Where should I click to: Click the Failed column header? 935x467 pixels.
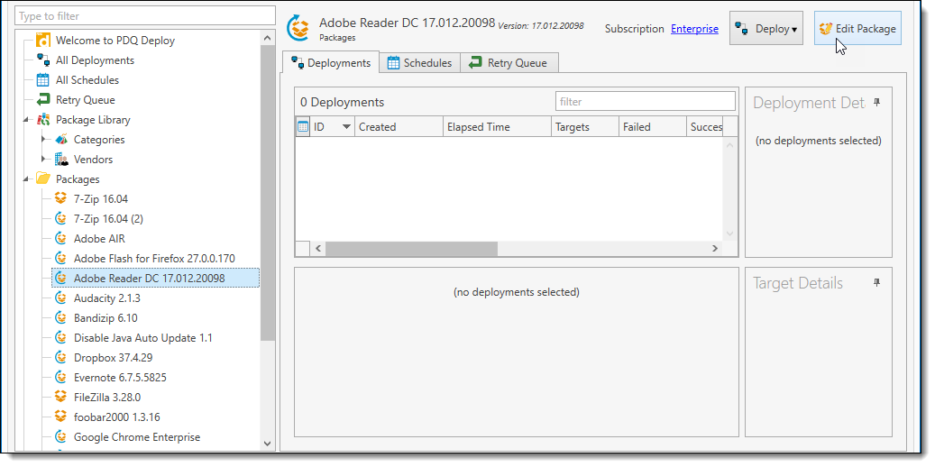[x=653, y=126]
